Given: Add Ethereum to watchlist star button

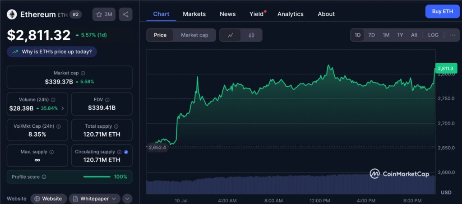Looking at the screenshot, I should point(104,14).
